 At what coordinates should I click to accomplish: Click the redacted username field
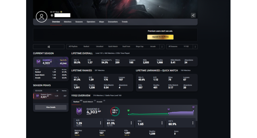point(62,15)
